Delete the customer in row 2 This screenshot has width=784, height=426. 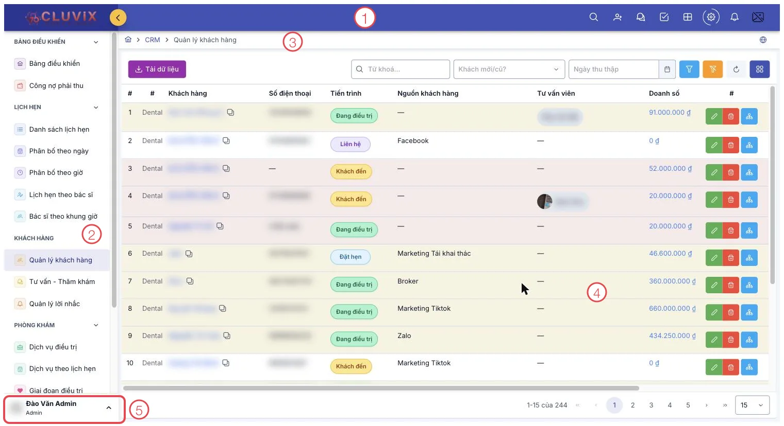[x=731, y=145]
